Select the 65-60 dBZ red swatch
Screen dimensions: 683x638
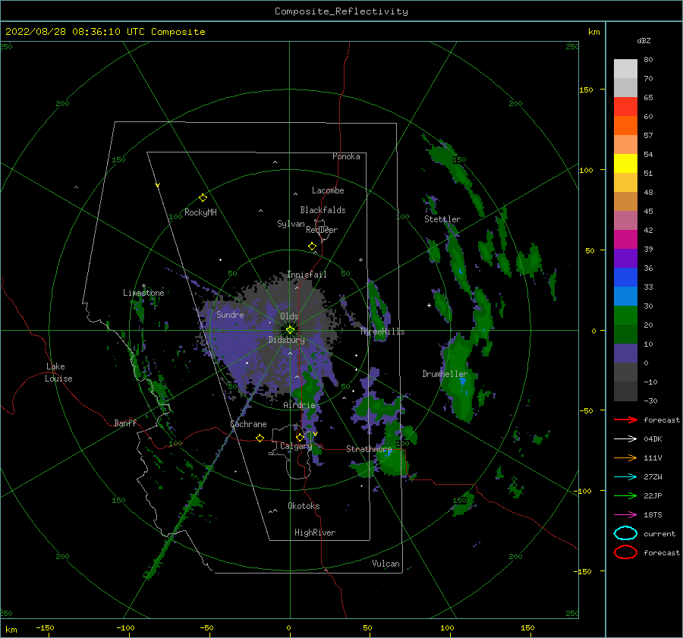625,106
